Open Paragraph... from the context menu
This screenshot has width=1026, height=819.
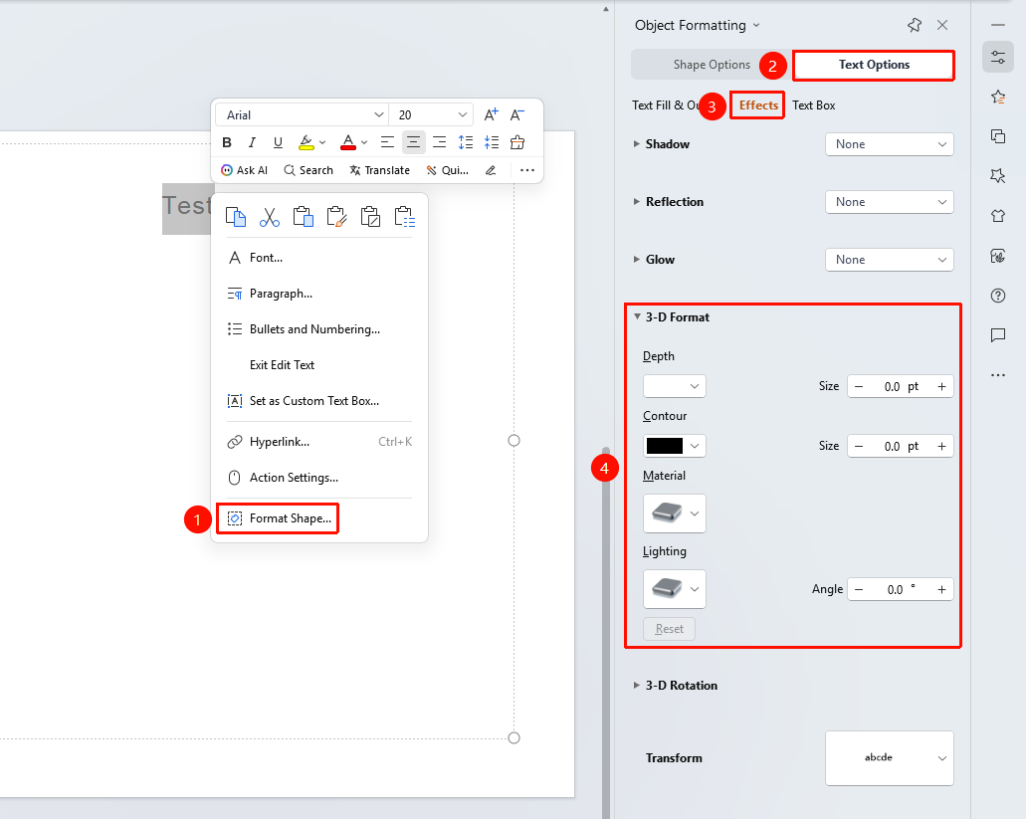pos(282,294)
